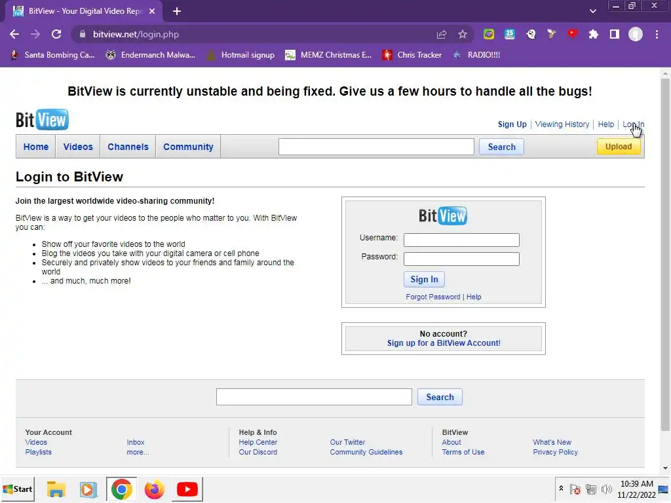This screenshot has height=503, width=671.
Task: Open MEMZ Christmas E... bookmark
Action: (328, 55)
